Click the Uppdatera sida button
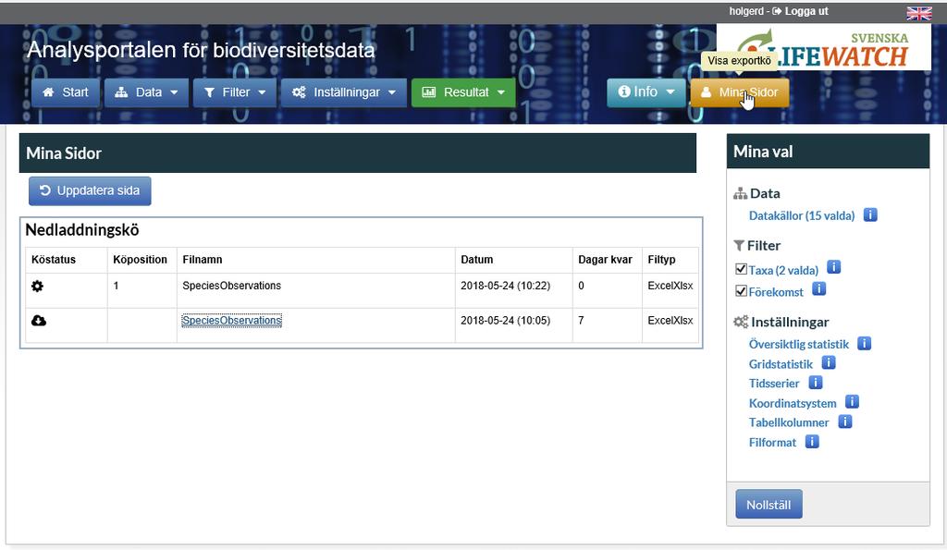The height and width of the screenshot is (550, 947). [x=90, y=190]
